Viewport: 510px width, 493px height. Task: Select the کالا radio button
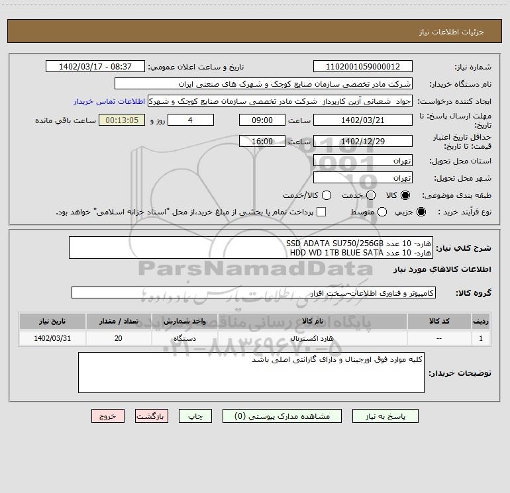[x=405, y=195]
